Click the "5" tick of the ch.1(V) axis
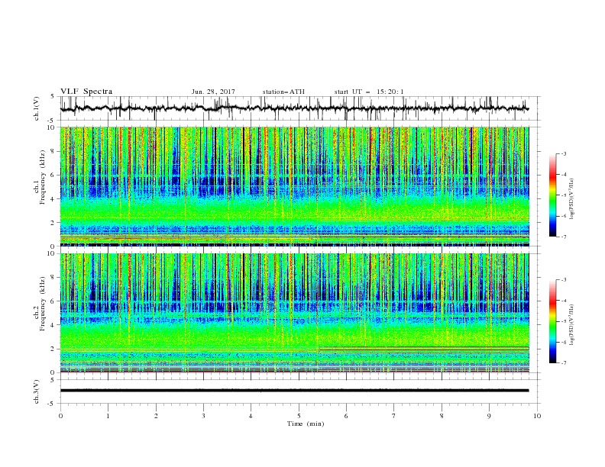This screenshot has width=605, height=467. [x=54, y=97]
